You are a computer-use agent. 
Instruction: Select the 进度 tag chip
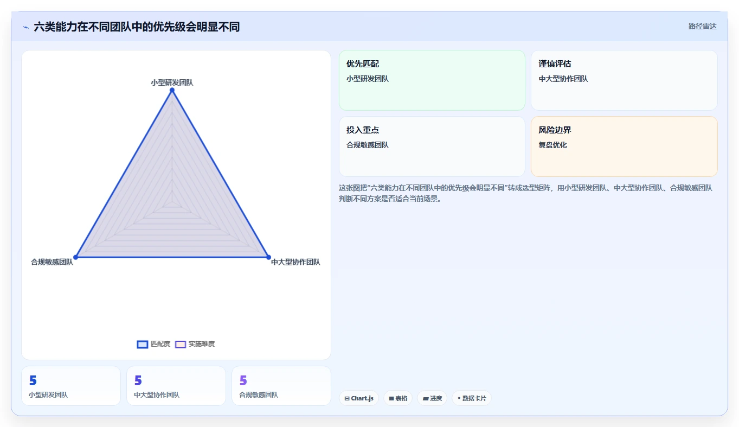tap(432, 398)
